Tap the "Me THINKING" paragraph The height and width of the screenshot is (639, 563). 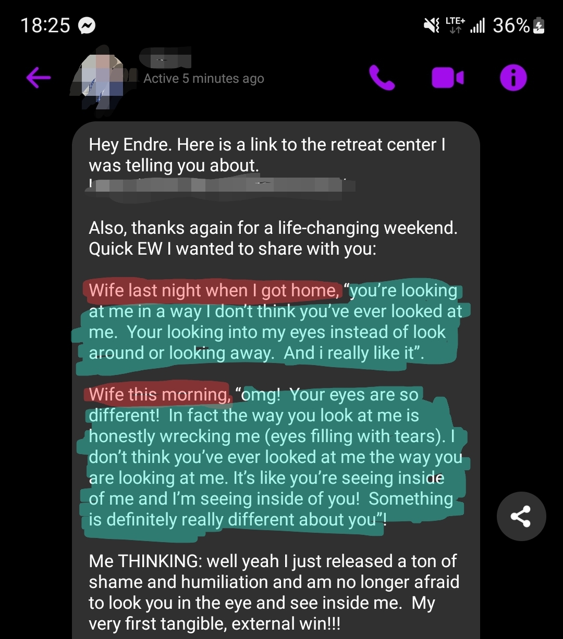click(x=274, y=592)
